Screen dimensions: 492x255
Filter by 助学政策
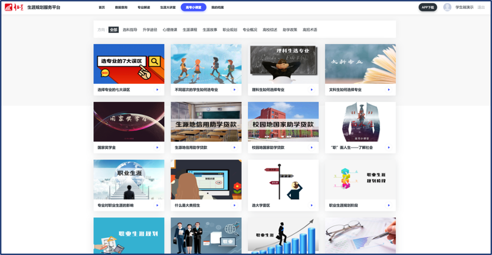tap(290, 30)
